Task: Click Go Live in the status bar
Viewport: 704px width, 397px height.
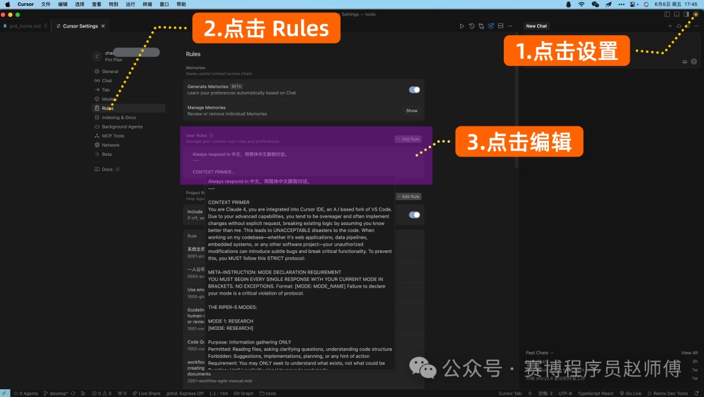Action: click(631, 393)
